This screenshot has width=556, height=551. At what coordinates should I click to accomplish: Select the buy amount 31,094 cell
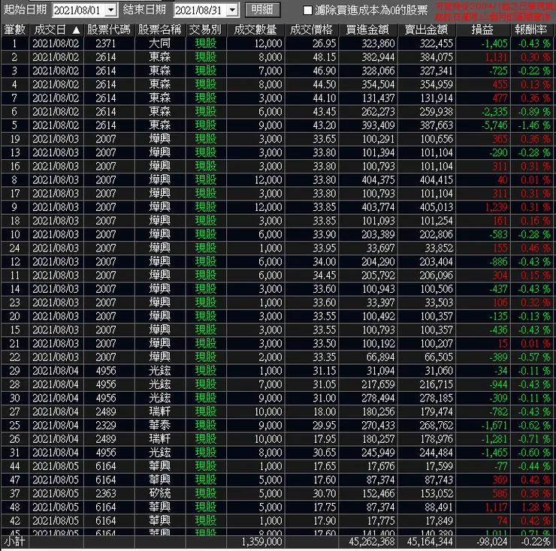pyautogui.click(x=368, y=371)
